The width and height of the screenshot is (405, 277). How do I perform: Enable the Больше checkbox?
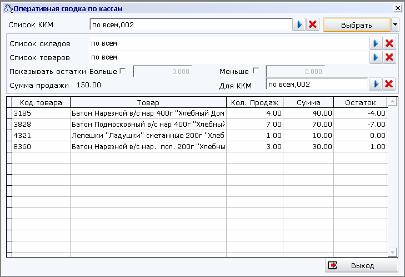click(x=123, y=71)
